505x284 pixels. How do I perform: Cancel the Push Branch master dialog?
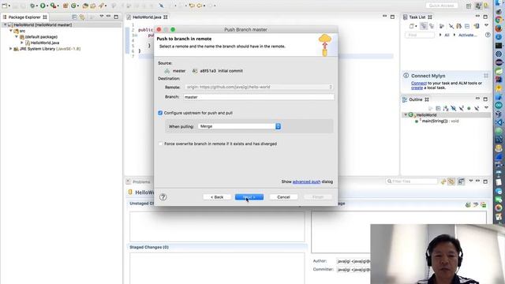coord(283,197)
